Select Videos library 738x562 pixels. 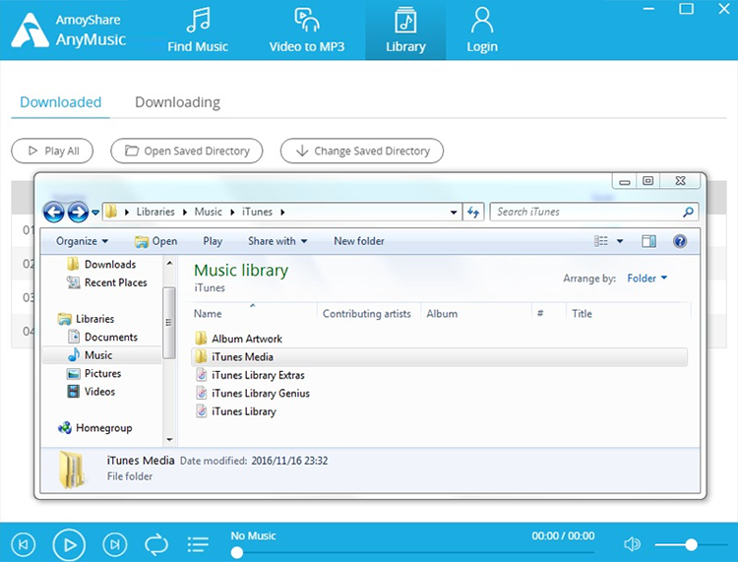point(91,392)
